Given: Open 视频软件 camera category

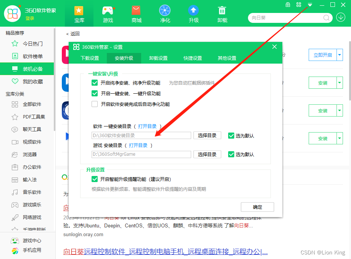Looking at the screenshot, I should point(26,142).
